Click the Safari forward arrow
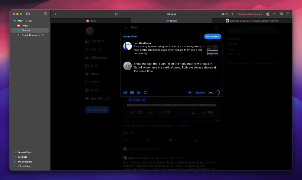 pos(61,14)
